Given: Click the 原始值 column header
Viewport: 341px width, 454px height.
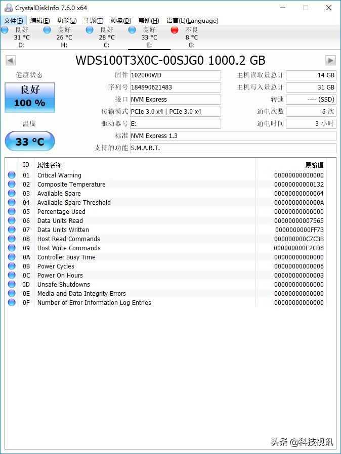Looking at the screenshot, I should (x=291, y=165).
